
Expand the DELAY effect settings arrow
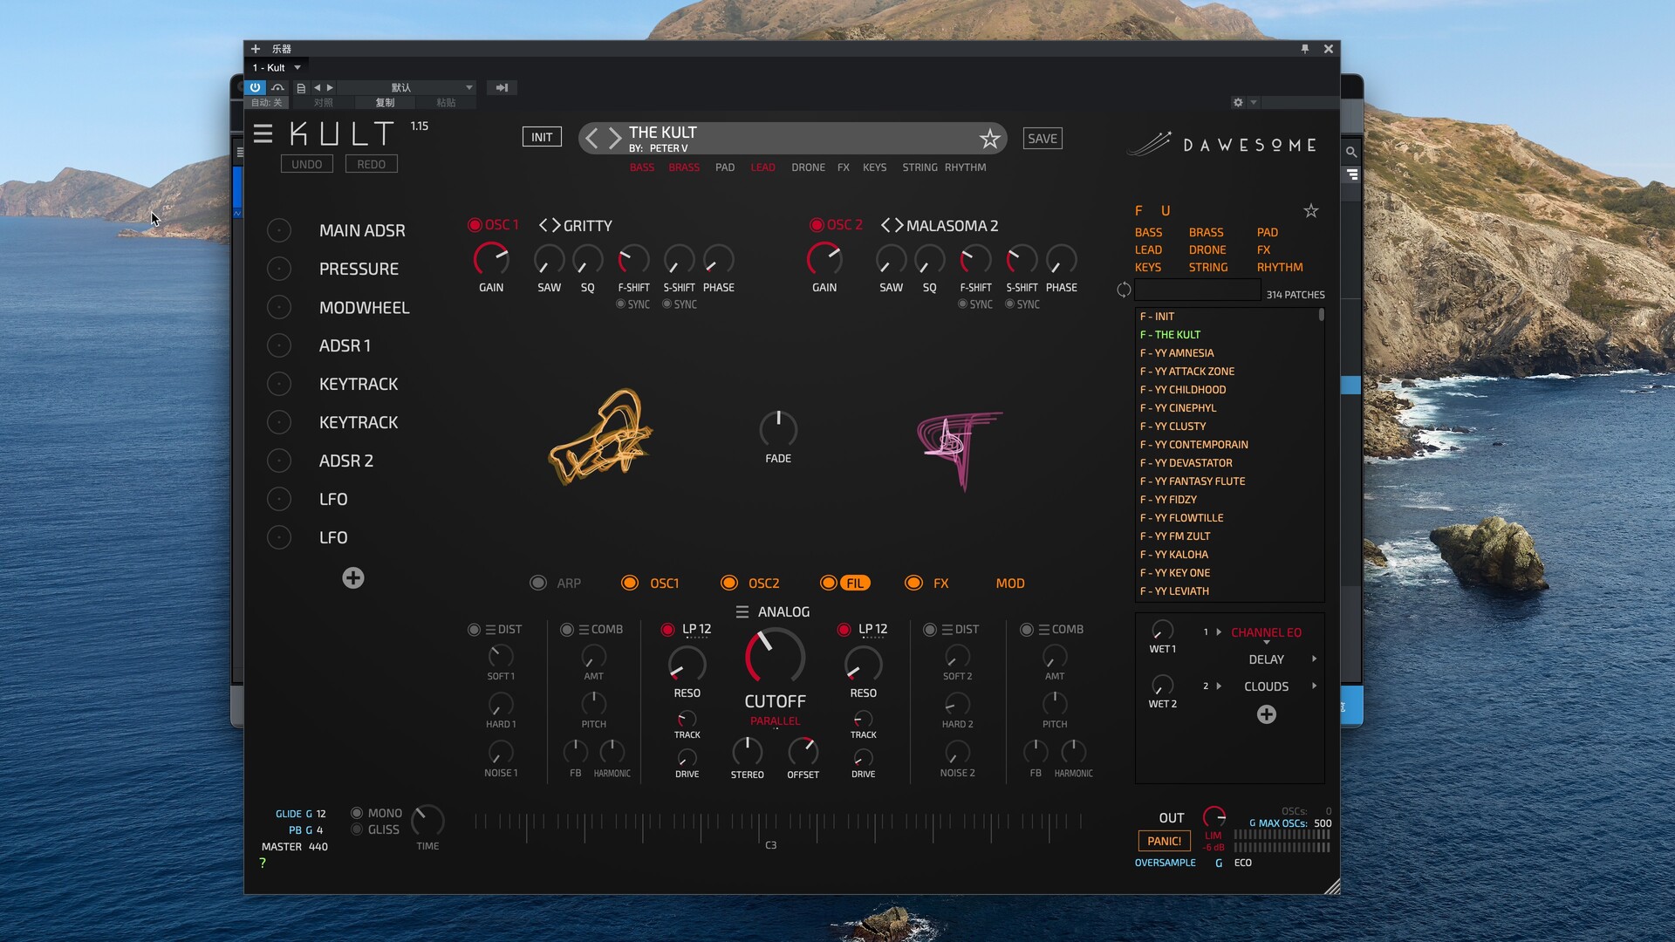(x=1314, y=659)
